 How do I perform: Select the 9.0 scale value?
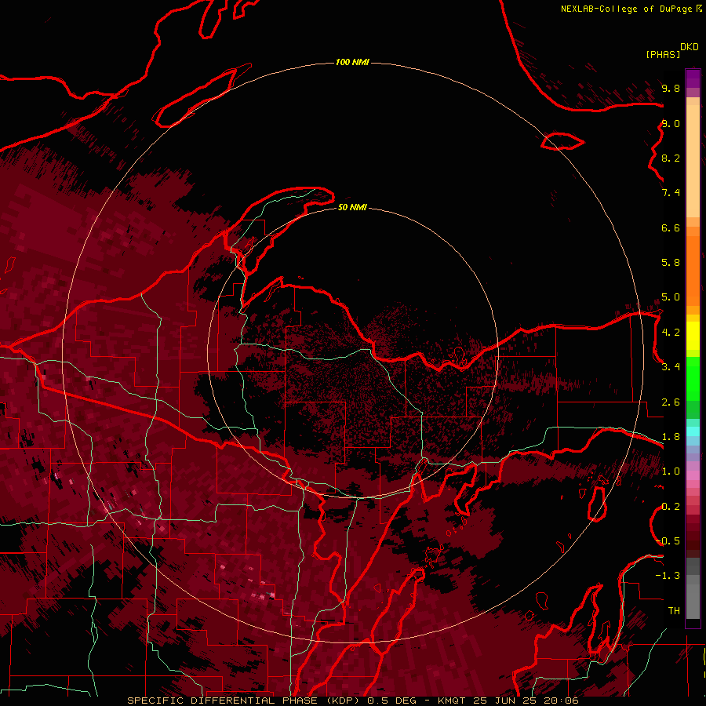pos(671,123)
